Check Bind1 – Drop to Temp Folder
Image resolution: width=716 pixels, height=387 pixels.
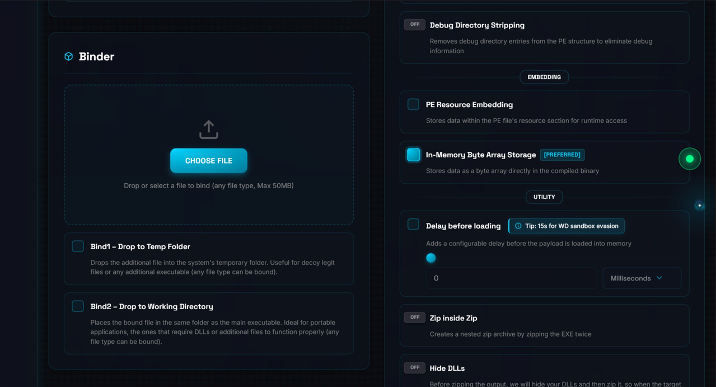[x=78, y=246]
